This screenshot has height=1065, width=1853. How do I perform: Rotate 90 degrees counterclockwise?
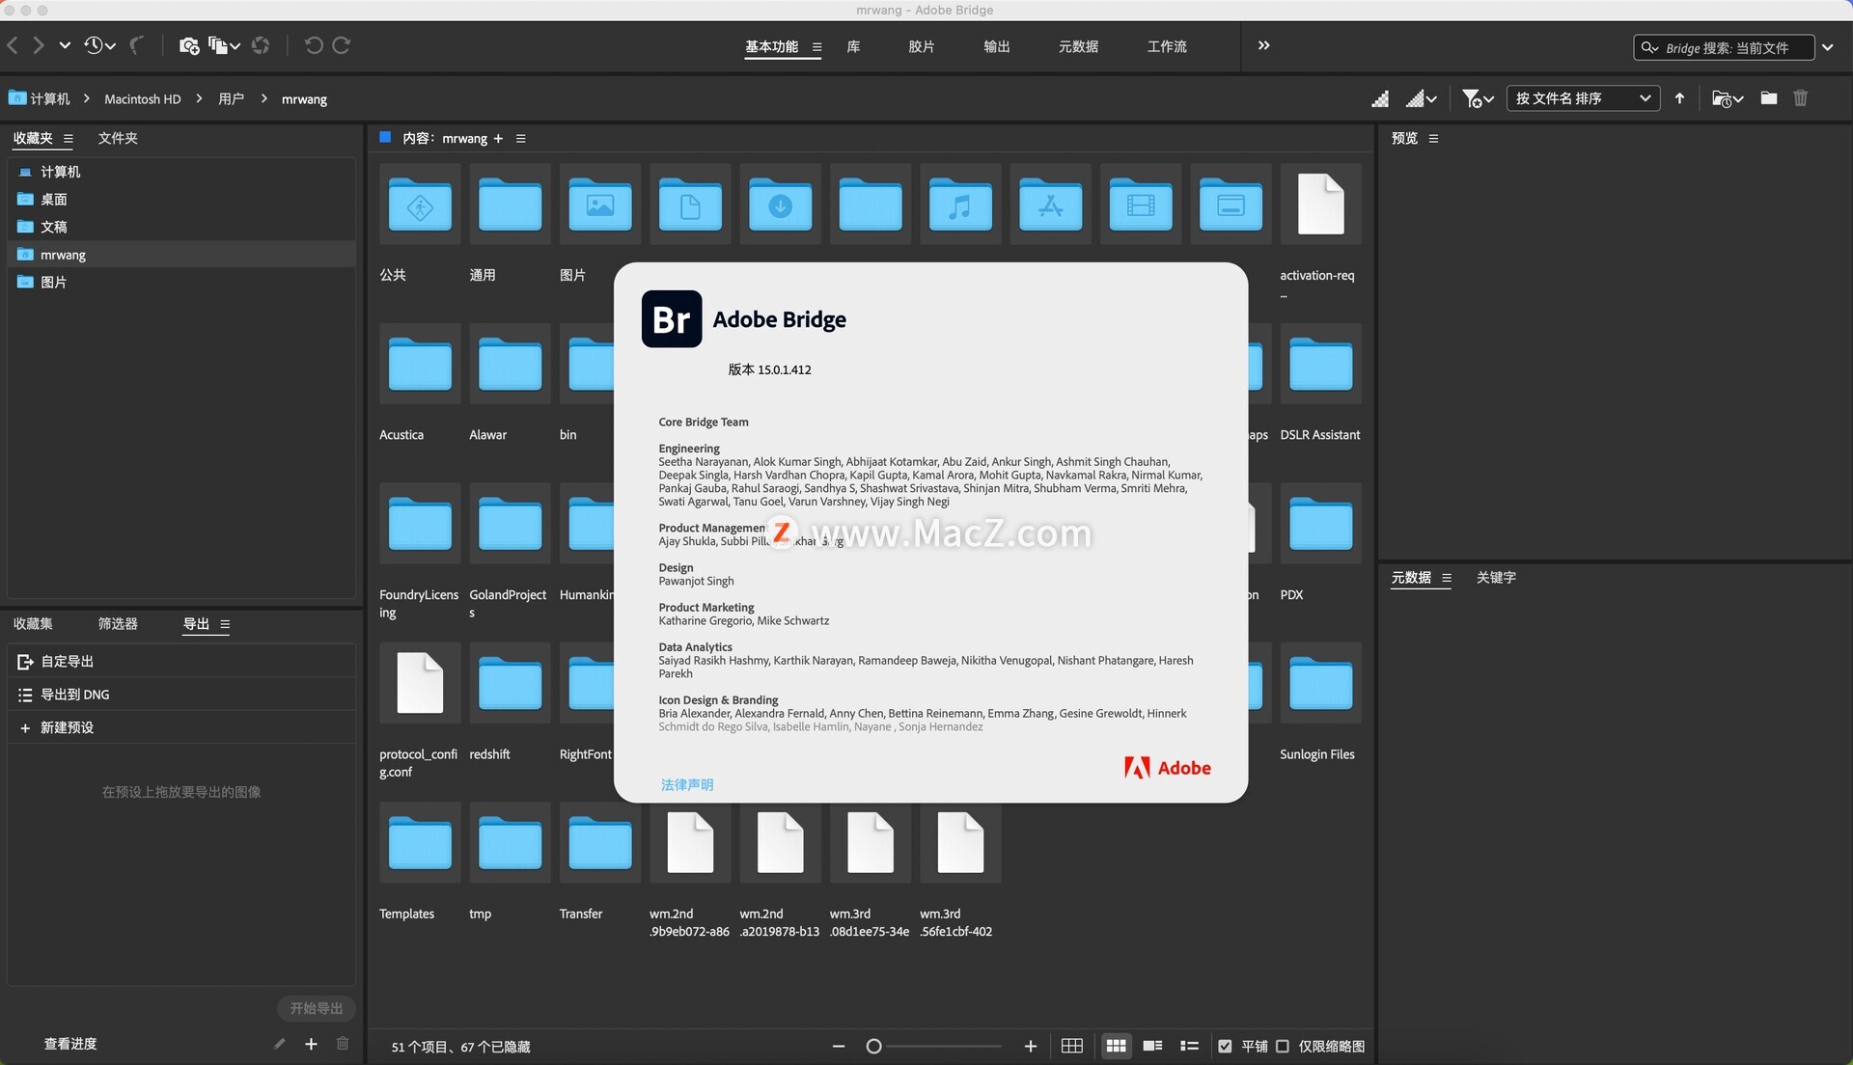pyautogui.click(x=313, y=45)
